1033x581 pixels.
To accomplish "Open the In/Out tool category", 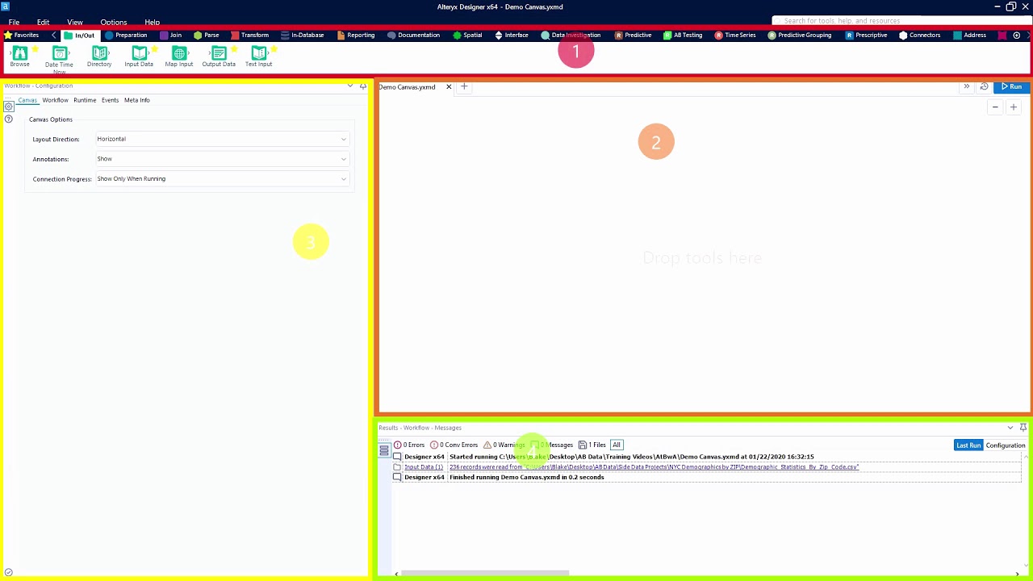I will pyautogui.click(x=79, y=35).
